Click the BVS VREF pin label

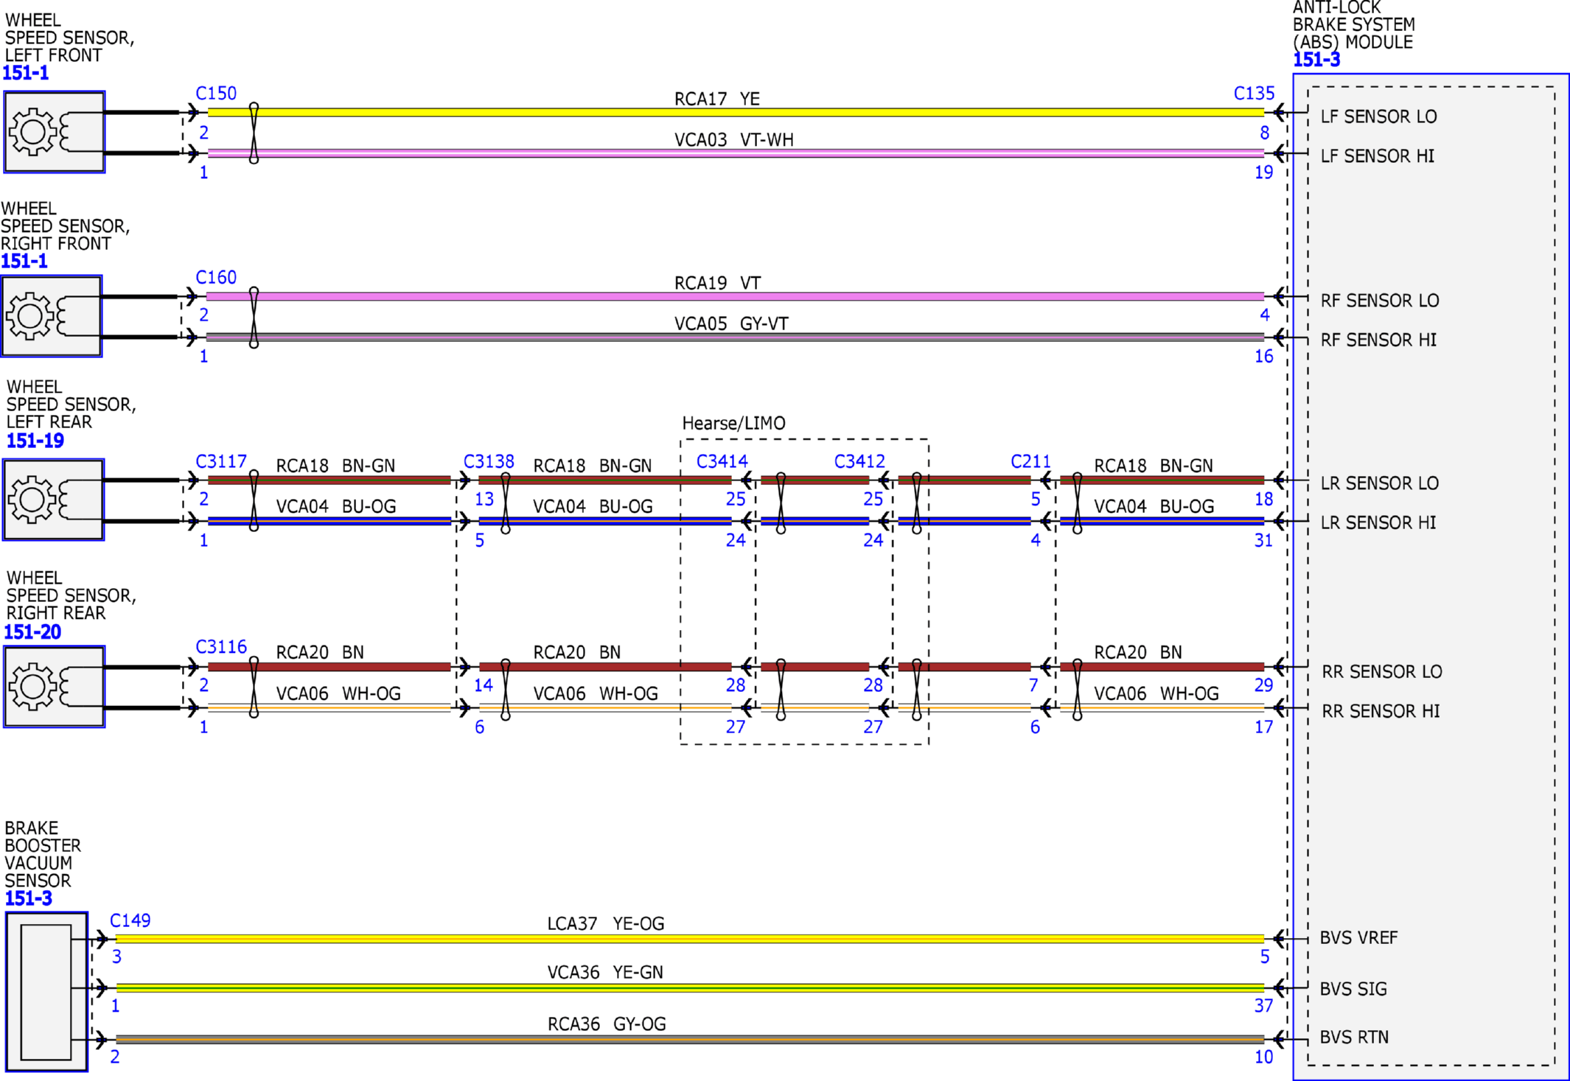pos(1358,937)
